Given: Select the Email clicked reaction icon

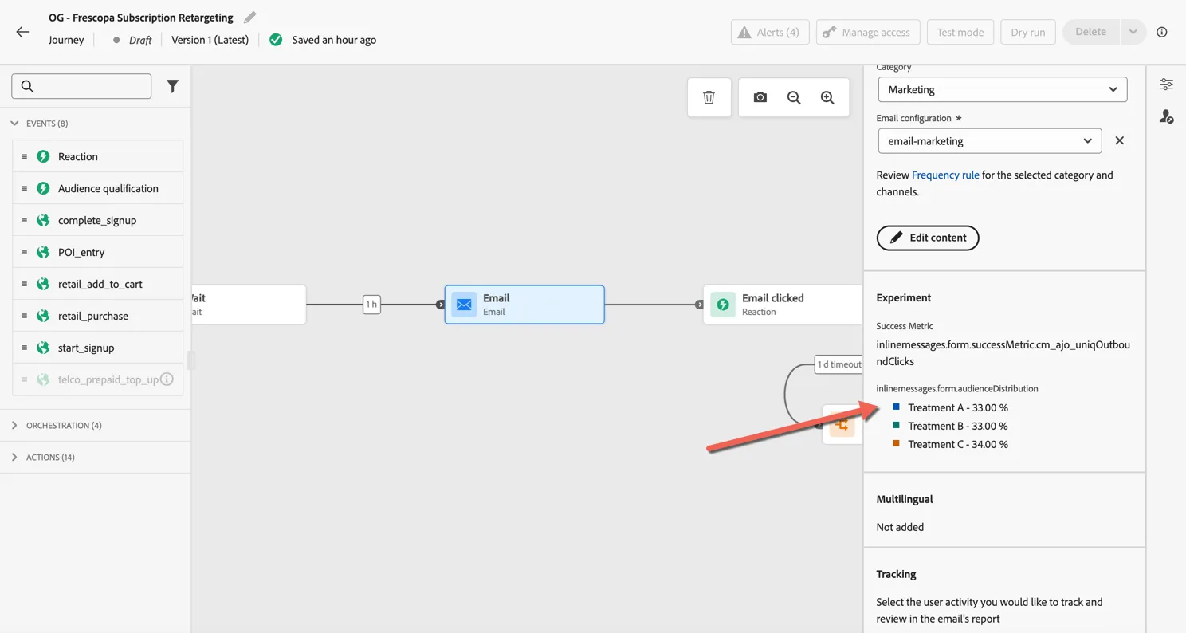Looking at the screenshot, I should [x=723, y=305].
